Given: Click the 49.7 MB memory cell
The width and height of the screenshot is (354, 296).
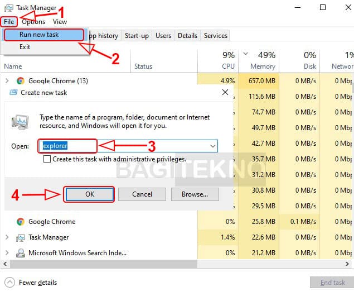Looking at the screenshot, I should pos(259,128).
